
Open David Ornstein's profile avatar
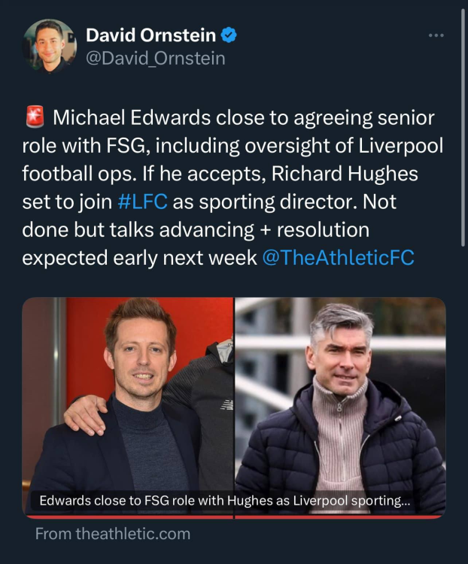coord(50,46)
